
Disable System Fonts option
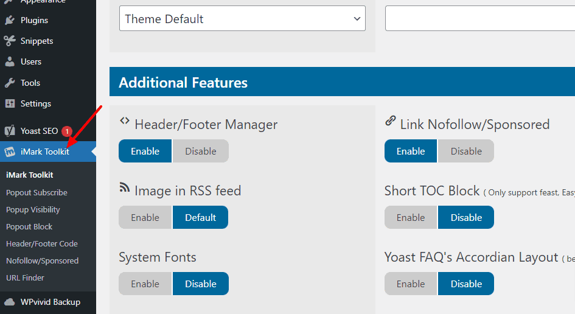point(201,284)
